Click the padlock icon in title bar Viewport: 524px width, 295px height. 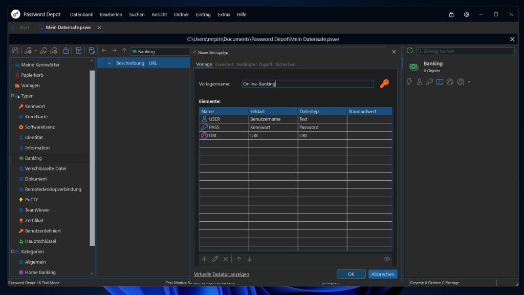(x=451, y=14)
